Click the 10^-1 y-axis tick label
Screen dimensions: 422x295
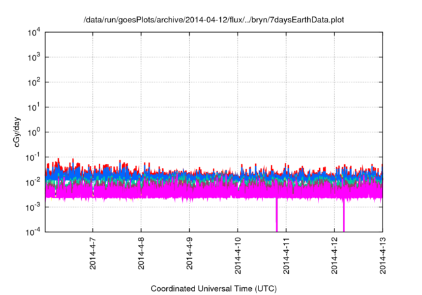33,157
